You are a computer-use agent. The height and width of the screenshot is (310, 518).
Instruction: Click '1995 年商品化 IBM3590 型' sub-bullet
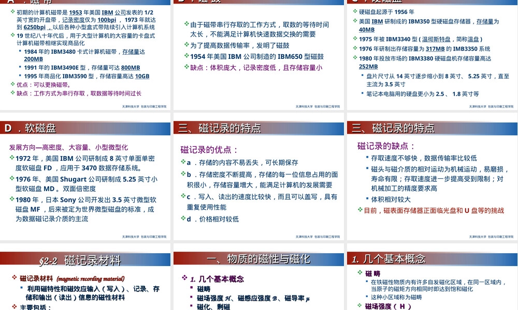tap(87, 76)
